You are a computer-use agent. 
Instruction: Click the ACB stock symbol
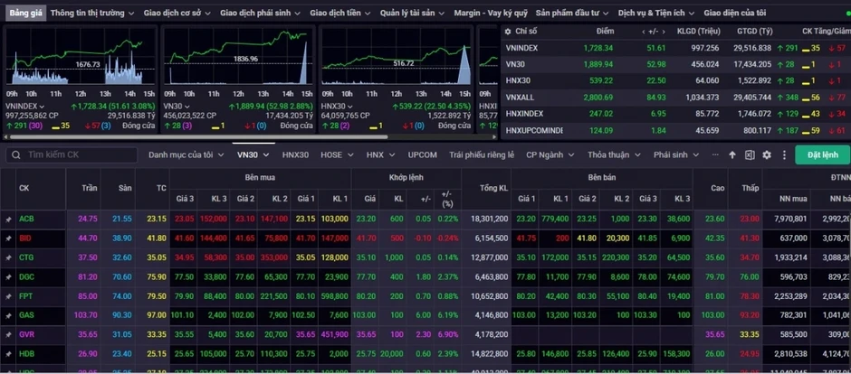[x=26, y=220]
